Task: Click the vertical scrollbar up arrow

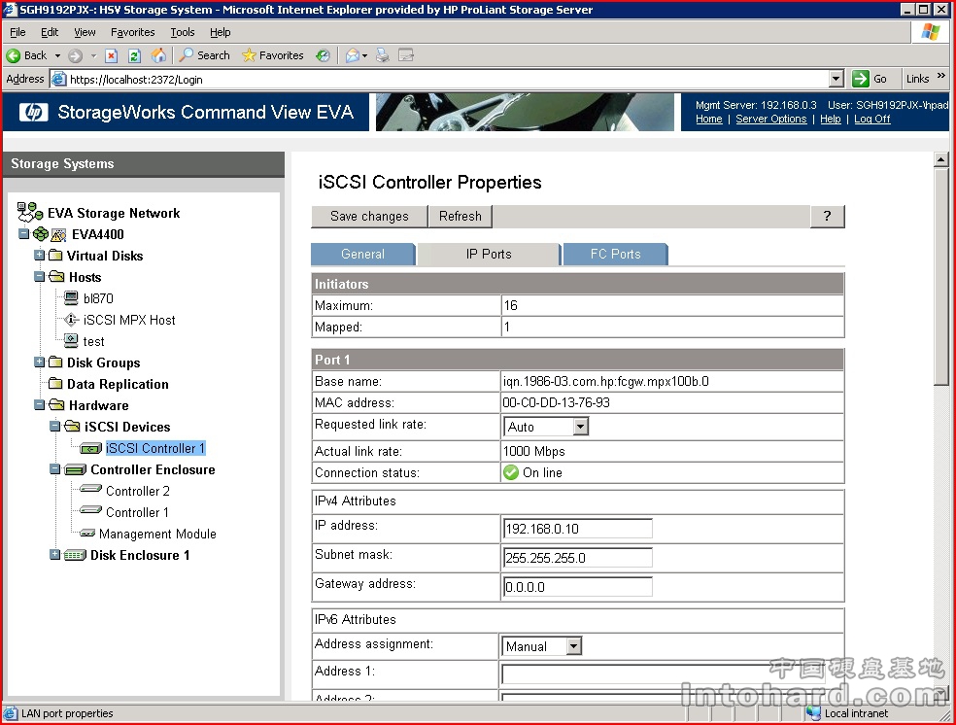Action: click(940, 159)
